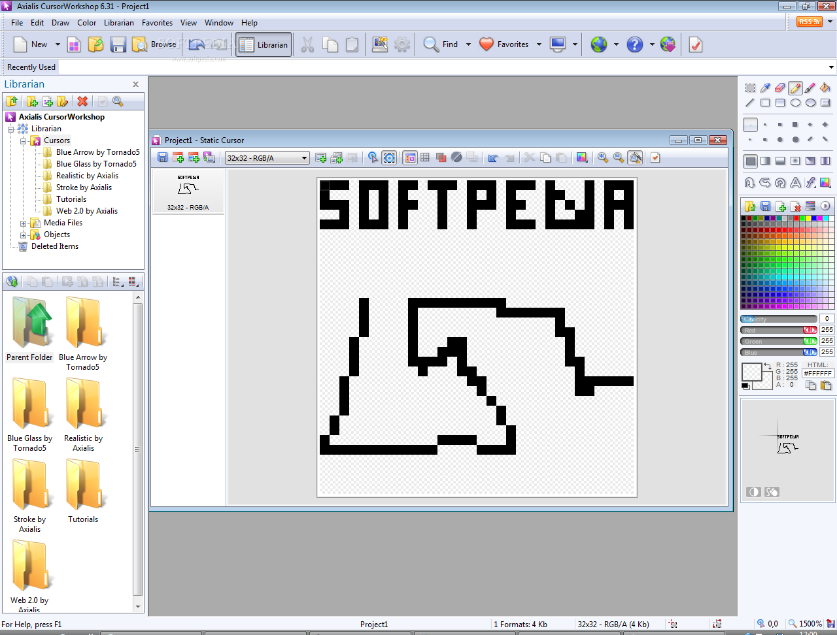Select Tutorials in the librarian tree
Image resolution: width=837 pixels, height=635 pixels.
tap(71, 199)
